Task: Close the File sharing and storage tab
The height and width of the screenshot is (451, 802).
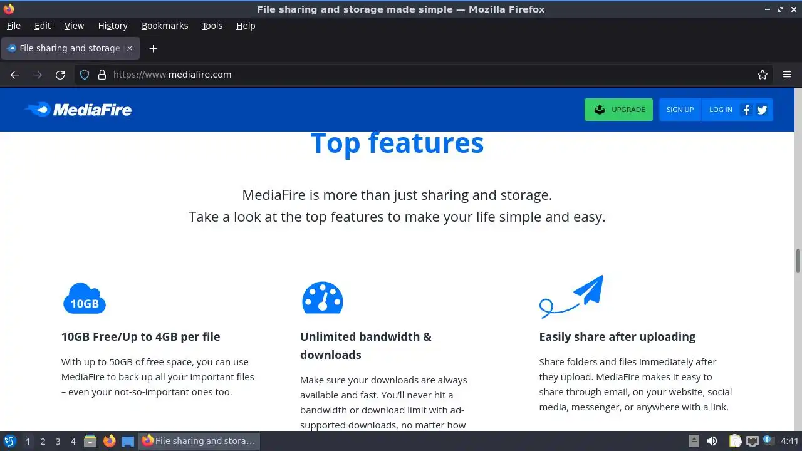Action: 130,48
